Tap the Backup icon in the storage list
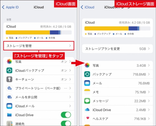156x126 pixels. [x=87, y=74]
